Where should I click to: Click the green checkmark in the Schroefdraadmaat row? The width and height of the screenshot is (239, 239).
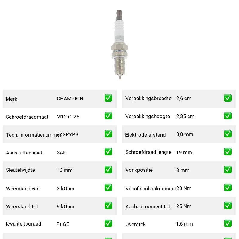[108, 116]
